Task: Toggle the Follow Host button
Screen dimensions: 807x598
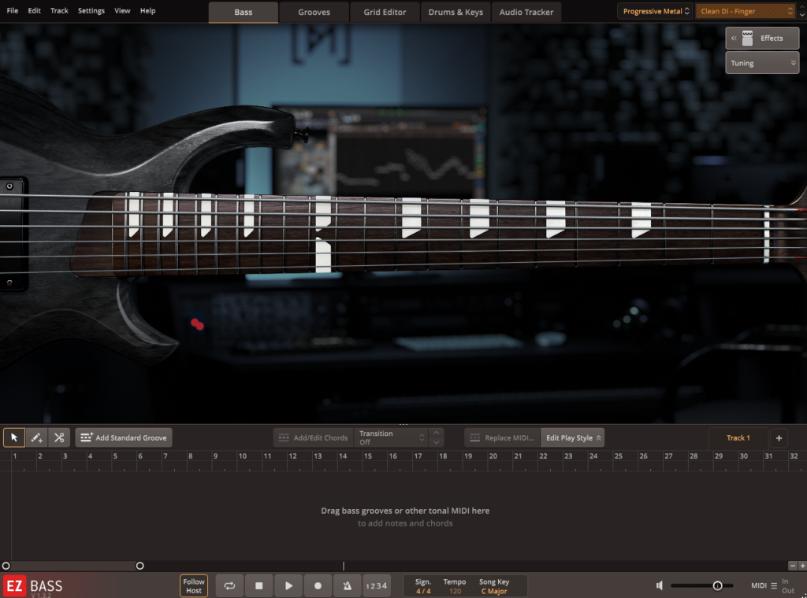Action: (x=194, y=585)
